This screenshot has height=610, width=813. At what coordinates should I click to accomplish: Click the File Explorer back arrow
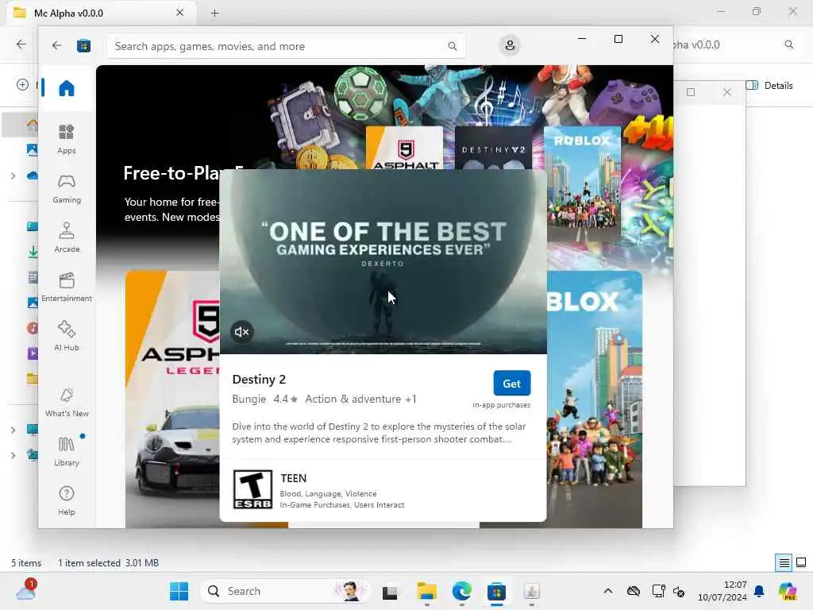tap(21, 44)
